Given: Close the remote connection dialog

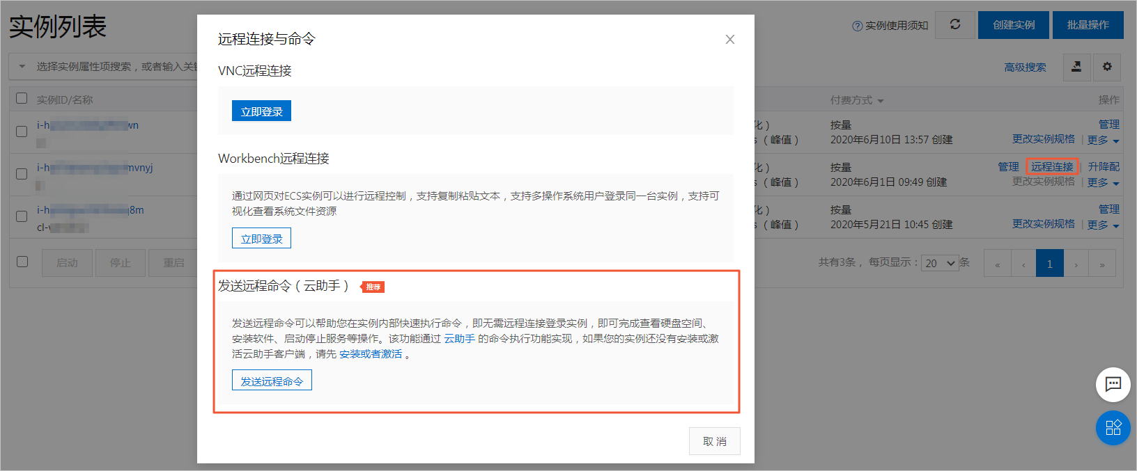Looking at the screenshot, I should 729,40.
